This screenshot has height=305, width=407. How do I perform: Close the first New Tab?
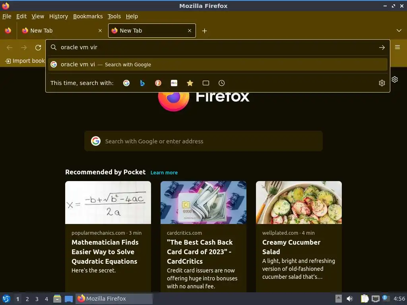[x=100, y=31]
